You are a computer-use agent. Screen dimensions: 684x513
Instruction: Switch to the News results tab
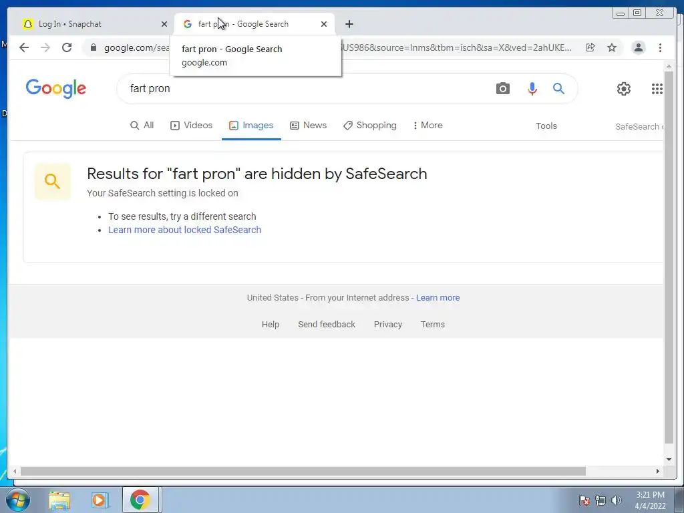[308, 125]
